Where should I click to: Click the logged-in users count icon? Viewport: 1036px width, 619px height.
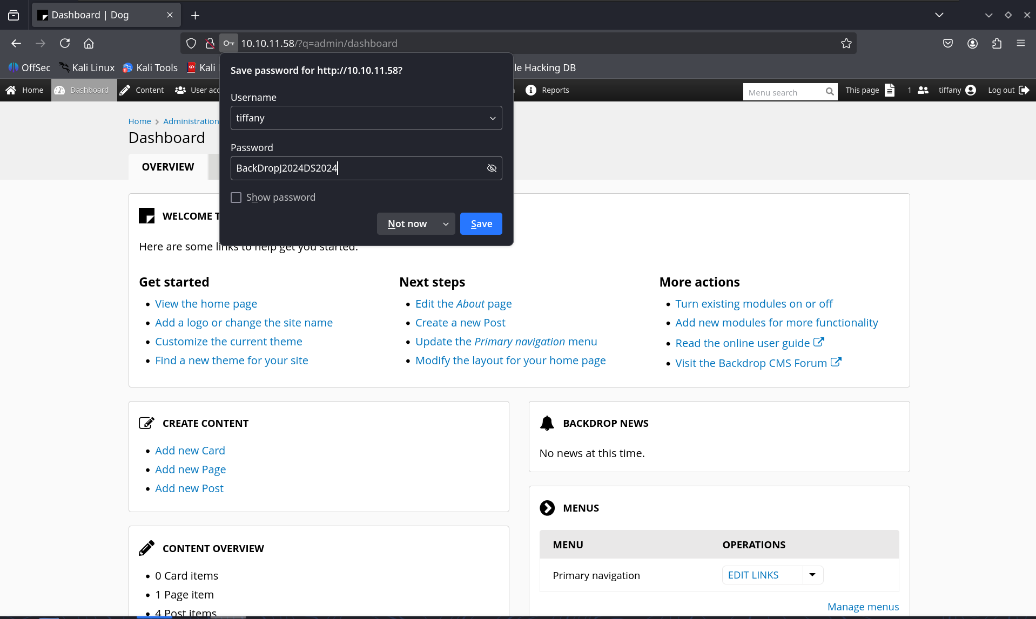(x=923, y=90)
